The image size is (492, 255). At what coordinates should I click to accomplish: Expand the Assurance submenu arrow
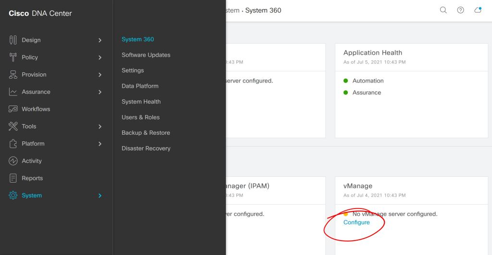(100, 92)
